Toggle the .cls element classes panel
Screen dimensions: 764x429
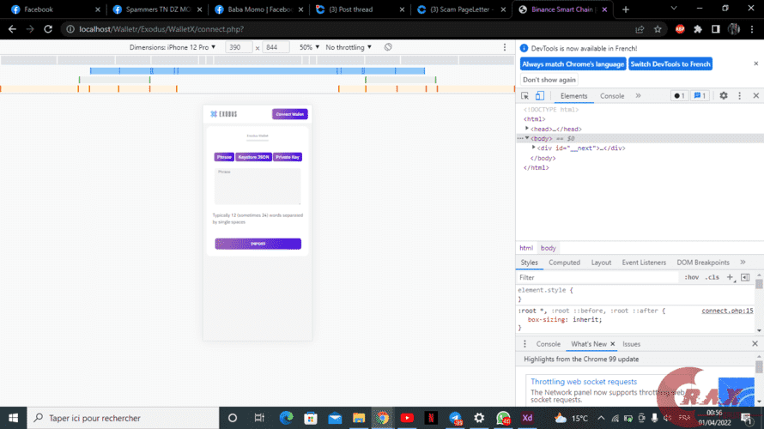pyautogui.click(x=712, y=277)
